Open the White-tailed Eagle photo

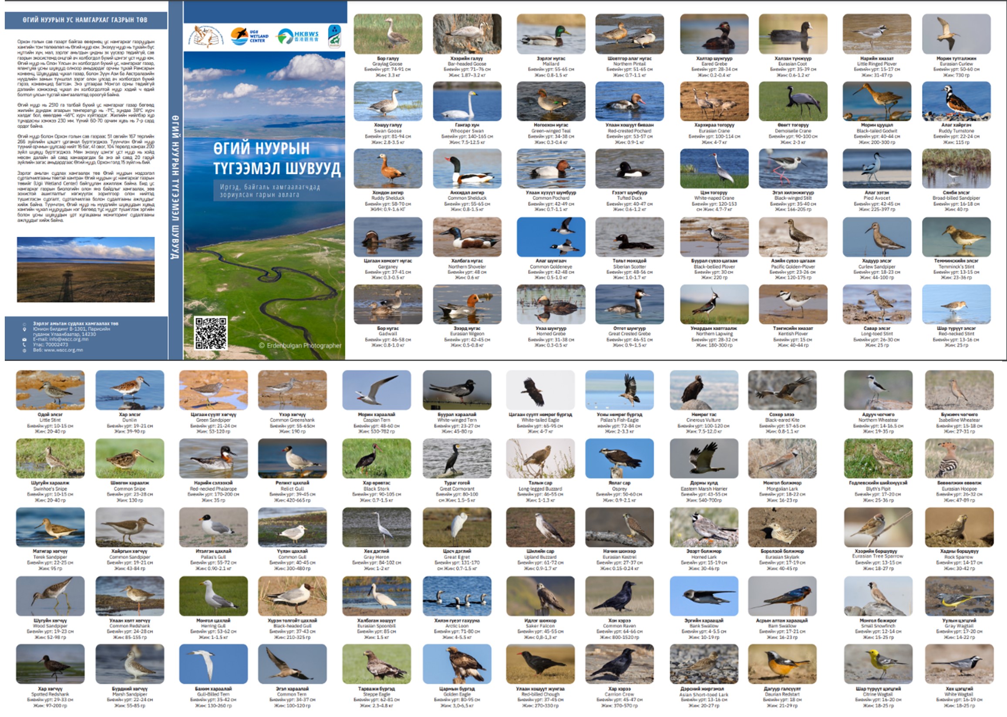540,390
